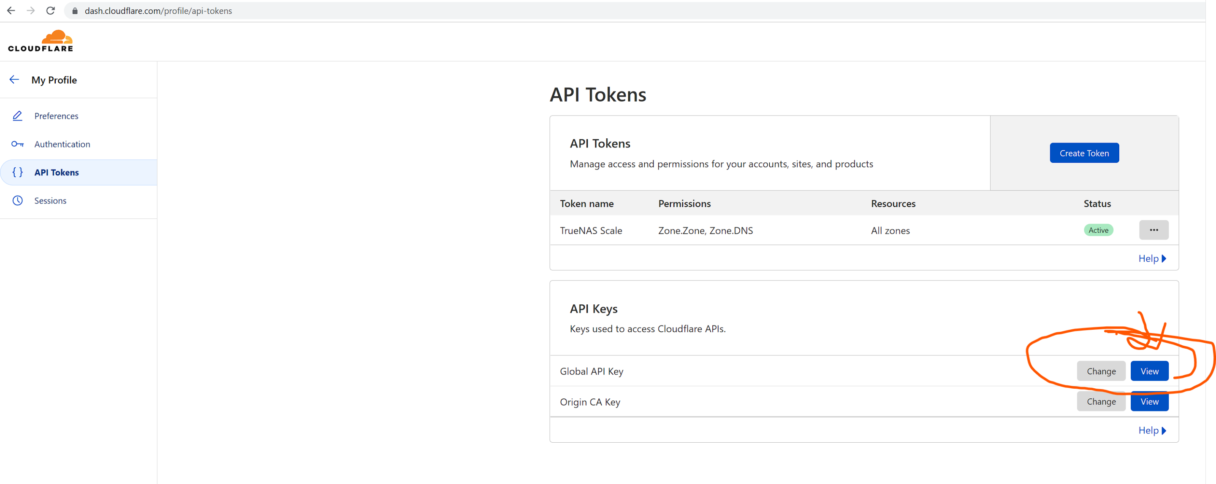The height and width of the screenshot is (484, 1216).
Task: Click the Cloudflare logo
Action: pos(41,41)
